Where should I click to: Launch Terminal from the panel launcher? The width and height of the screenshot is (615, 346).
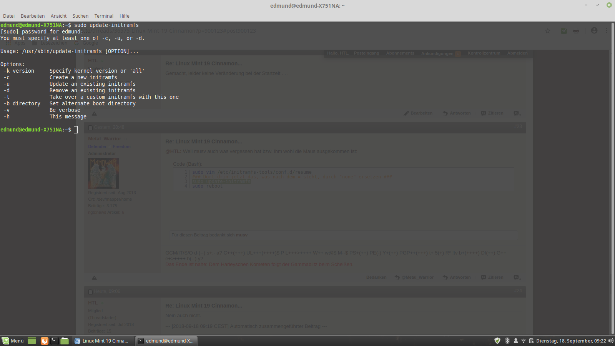tap(54, 341)
